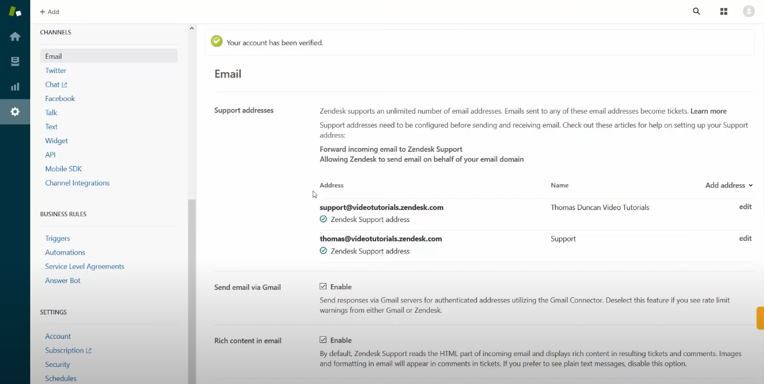Open Triggers business rules
This screenshot has height=384, width=764.
pyautogui.click(x=58, y=239)
